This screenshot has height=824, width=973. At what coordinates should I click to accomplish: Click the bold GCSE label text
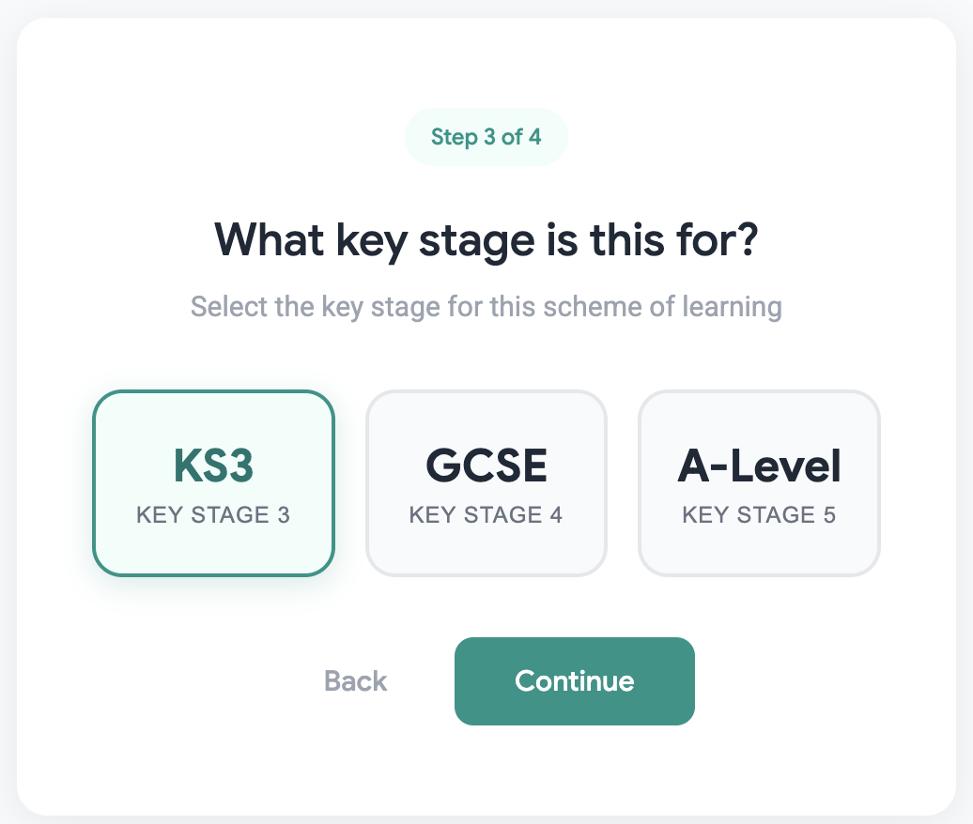click(486, 465)
